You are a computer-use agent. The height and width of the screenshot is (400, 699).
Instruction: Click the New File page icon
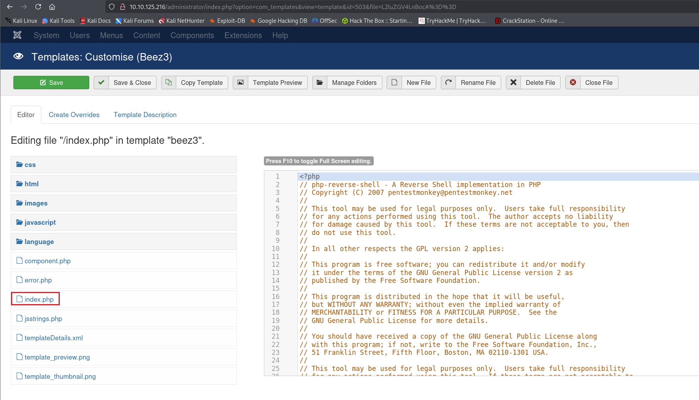[394, 83]
